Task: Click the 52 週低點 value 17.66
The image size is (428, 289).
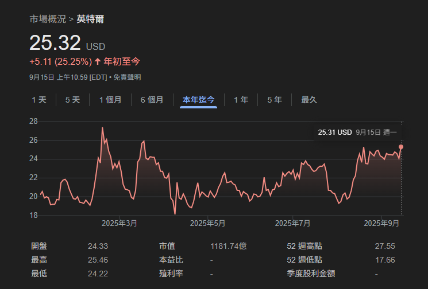Action: tap(385, 260)
